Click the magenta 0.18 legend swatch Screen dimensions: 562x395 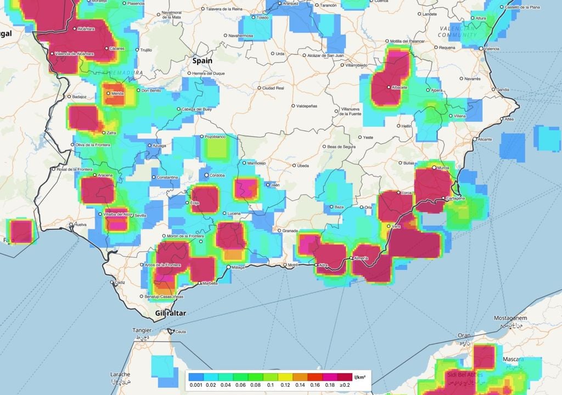click(330, 377)
